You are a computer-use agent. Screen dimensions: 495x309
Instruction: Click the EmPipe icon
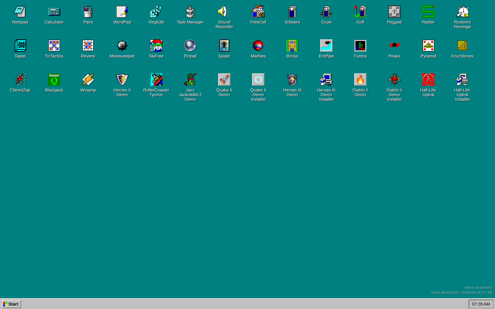point(326,46)
